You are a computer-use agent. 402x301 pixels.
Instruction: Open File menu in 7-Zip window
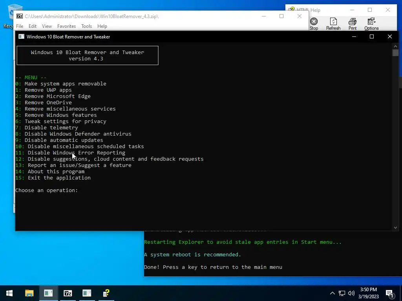20,26
